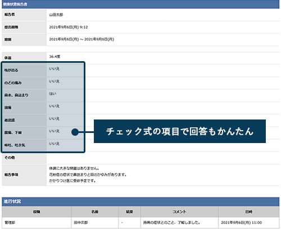Click the その他 row label
Viewport: 281px width, 230px height.
pyautogui.click(x=10, y=158)
